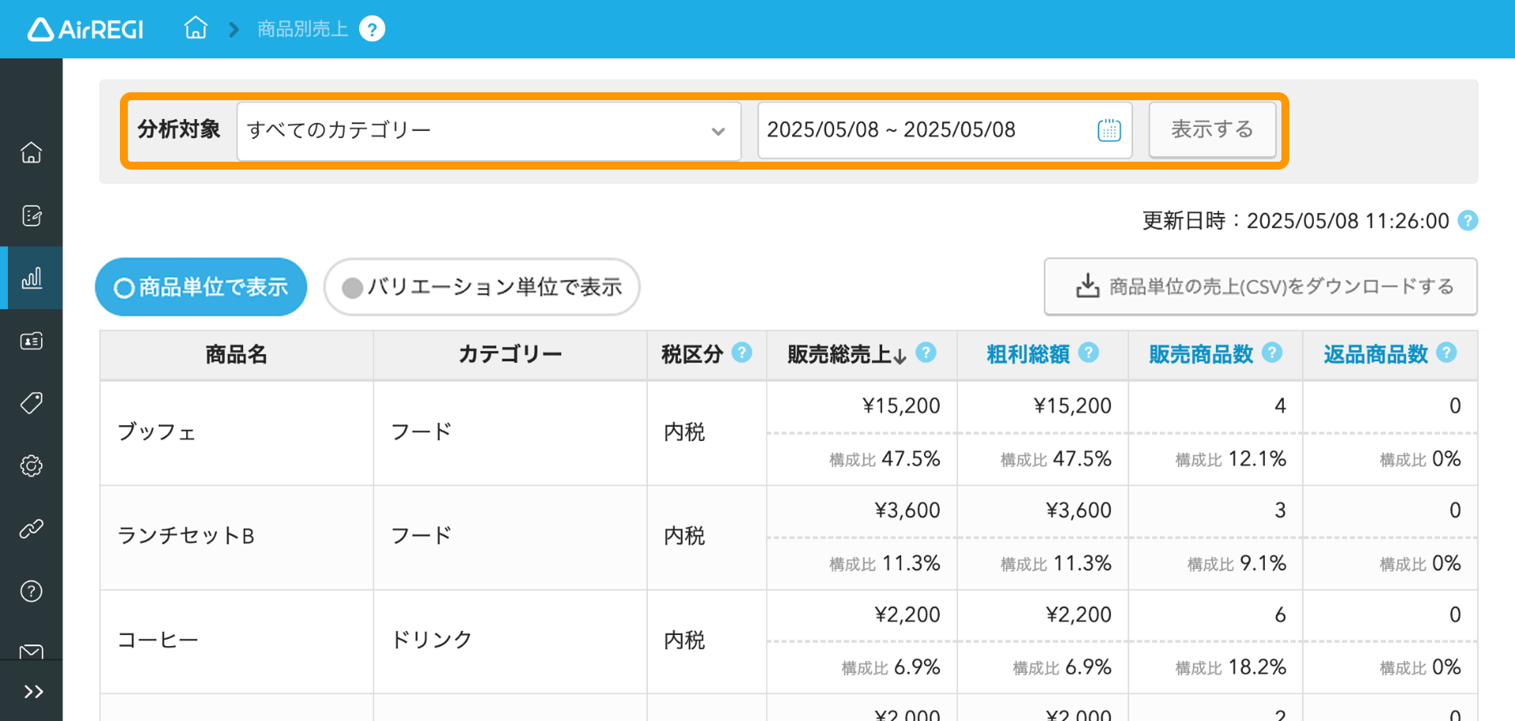Viewport: 1515px width, 721px height.
Task: Open the link chain icon in sidebar
Action: tap(32, 529)
